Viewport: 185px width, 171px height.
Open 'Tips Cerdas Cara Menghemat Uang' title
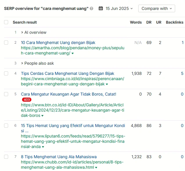[x=67, y=73]
